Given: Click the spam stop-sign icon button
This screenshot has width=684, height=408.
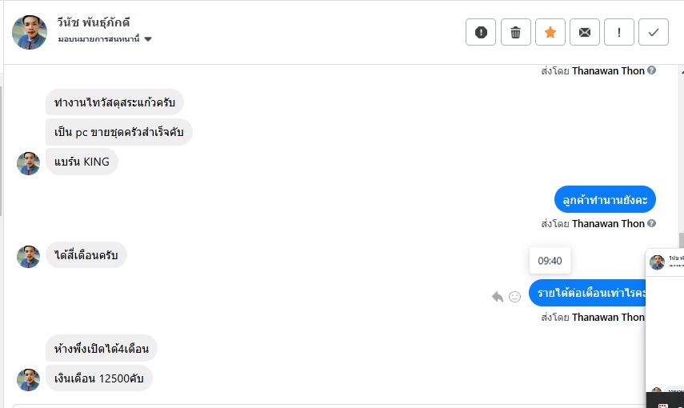Looking at the screenshot, I should pos(481,32).
